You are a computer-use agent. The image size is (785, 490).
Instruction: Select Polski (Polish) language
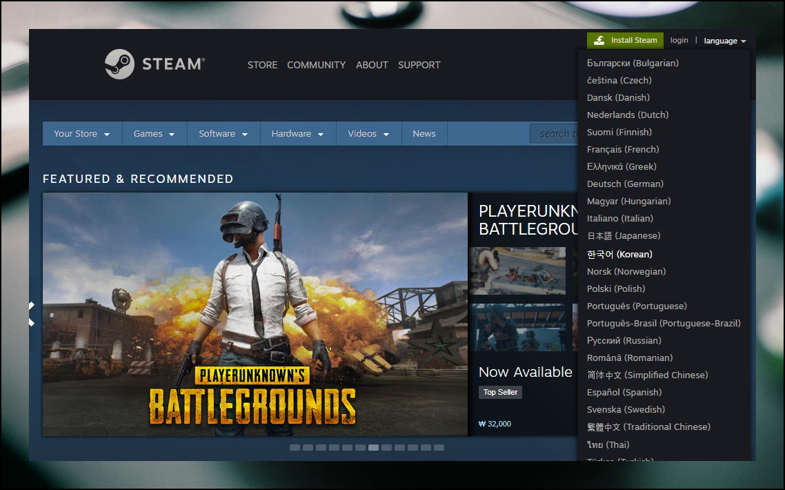coord(616,289)
